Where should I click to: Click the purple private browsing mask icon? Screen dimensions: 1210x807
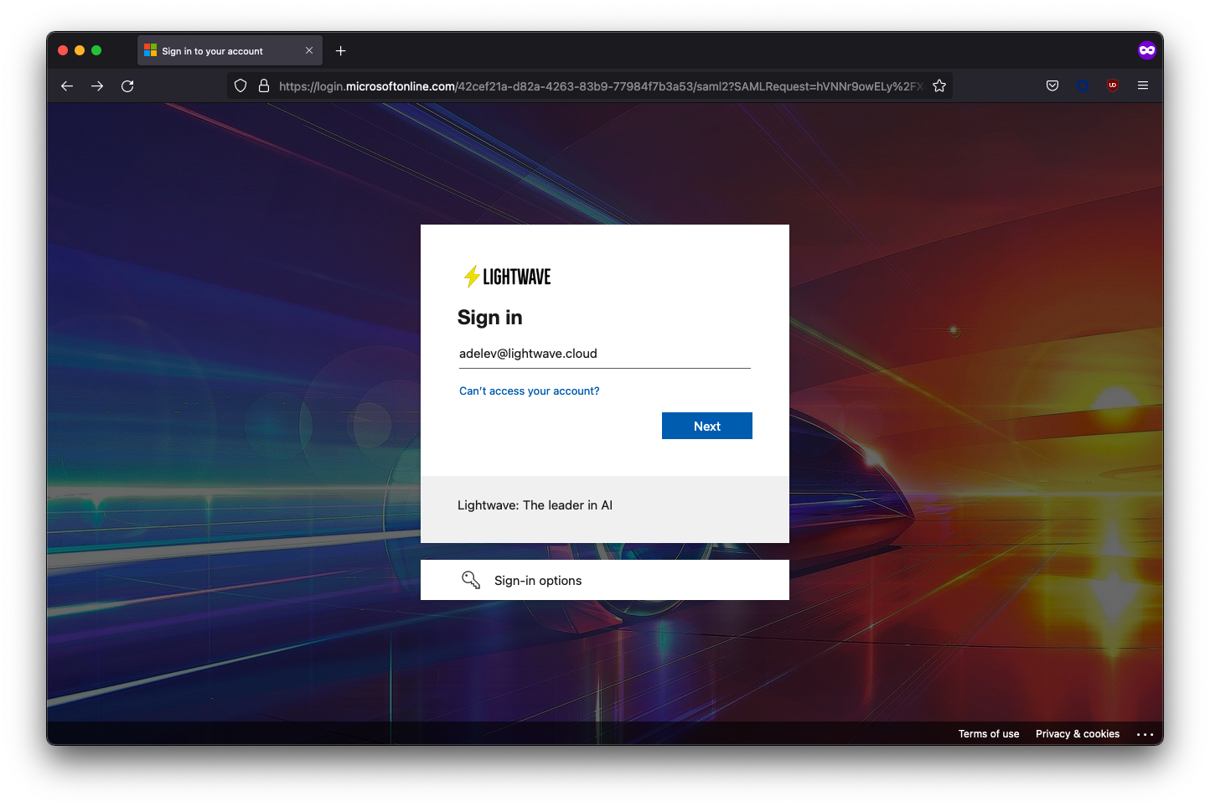pyautogui.click(x=1146, y=50)
